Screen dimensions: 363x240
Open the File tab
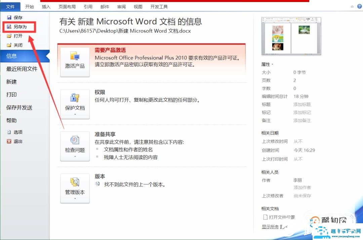click(10, 7)
